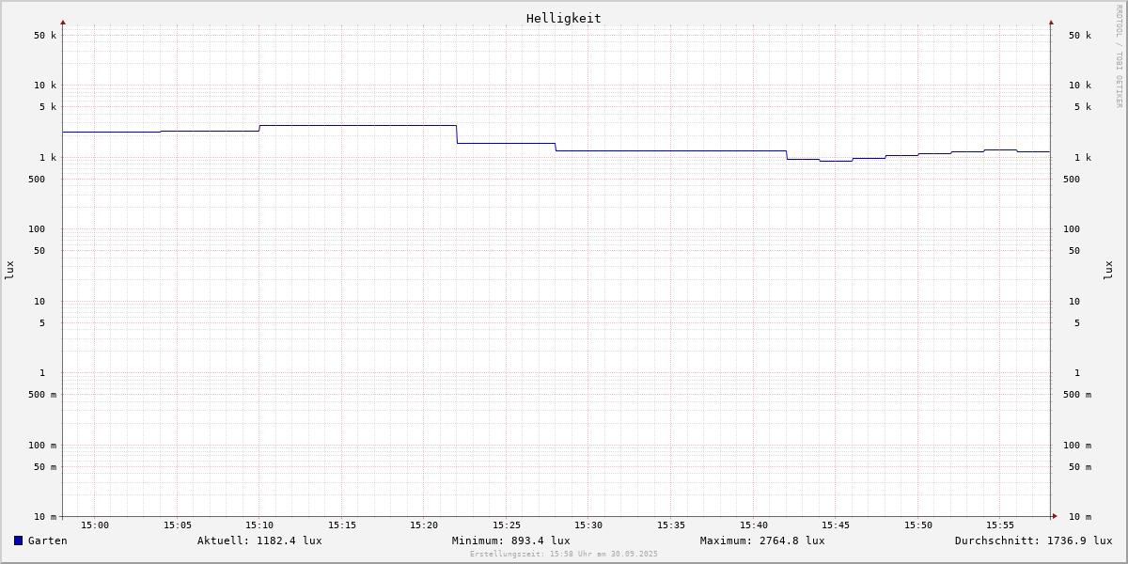Viewport: 1128px width, 564px height.
Task: Click the Erstellungszeit timestamp footer text
Action: tap(564, 555)
